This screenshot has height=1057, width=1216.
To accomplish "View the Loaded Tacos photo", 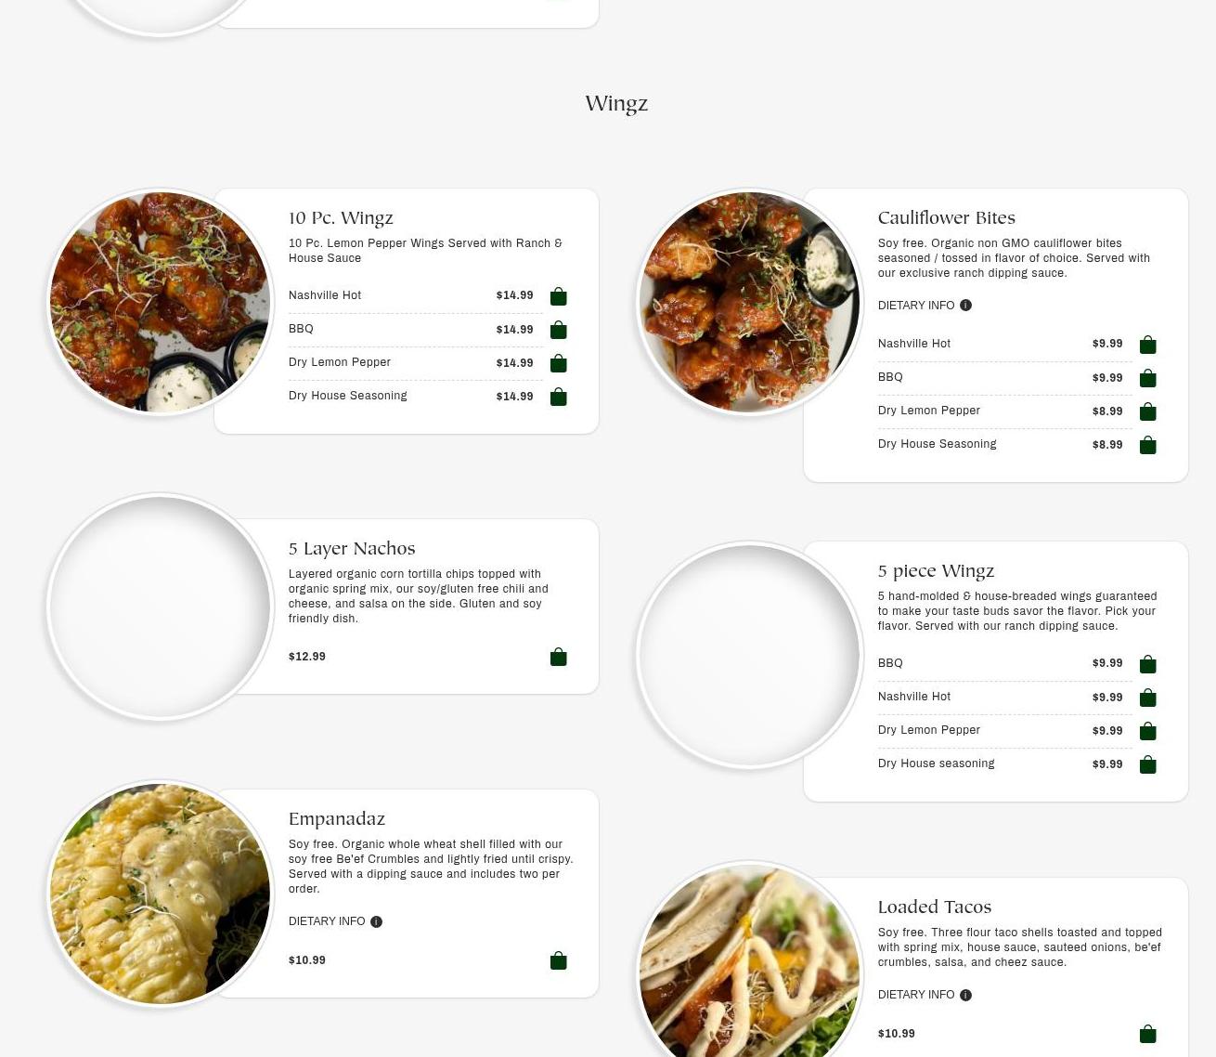I will (749, 961).
